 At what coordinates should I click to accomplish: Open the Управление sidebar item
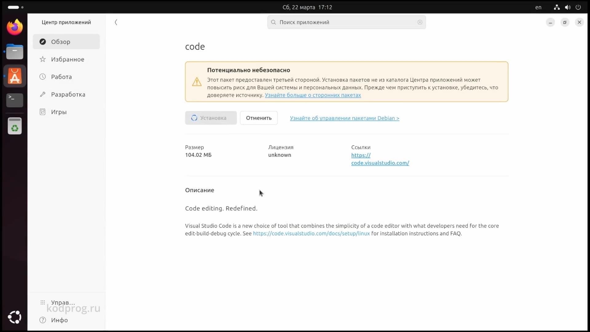[x=66, y=302]
